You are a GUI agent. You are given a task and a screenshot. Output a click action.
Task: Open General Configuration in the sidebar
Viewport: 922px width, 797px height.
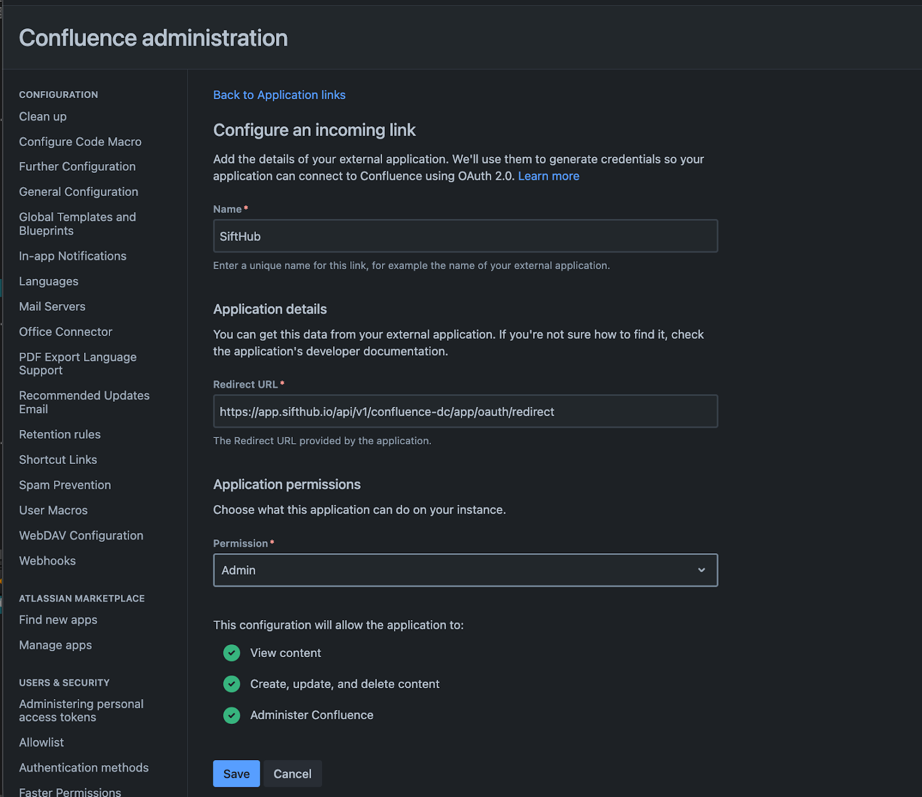(78, 192)
